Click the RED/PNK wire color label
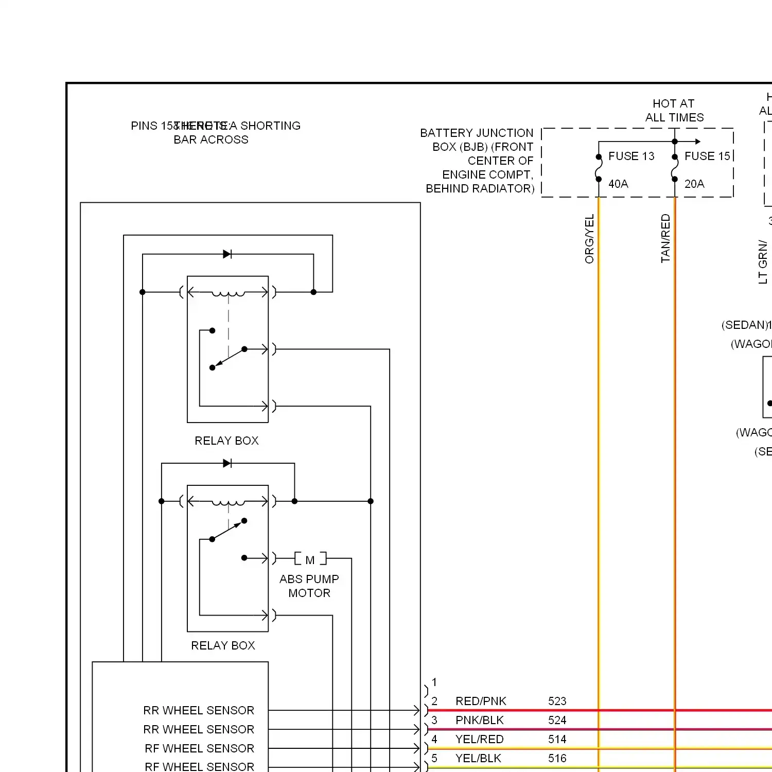772x772 pixels. click(481, 701)
